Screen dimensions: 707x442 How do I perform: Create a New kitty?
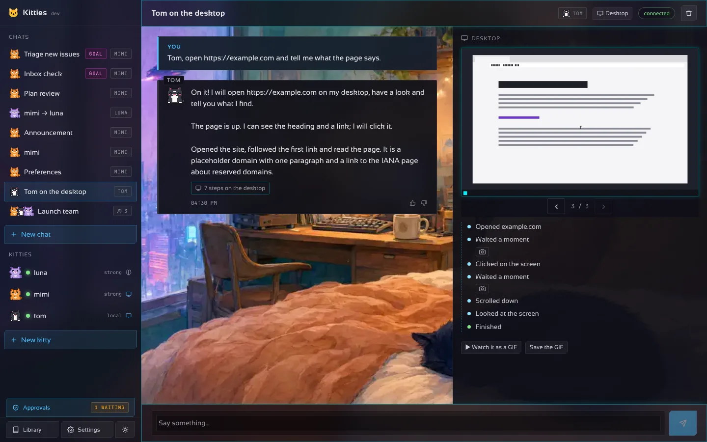(70, 340)
